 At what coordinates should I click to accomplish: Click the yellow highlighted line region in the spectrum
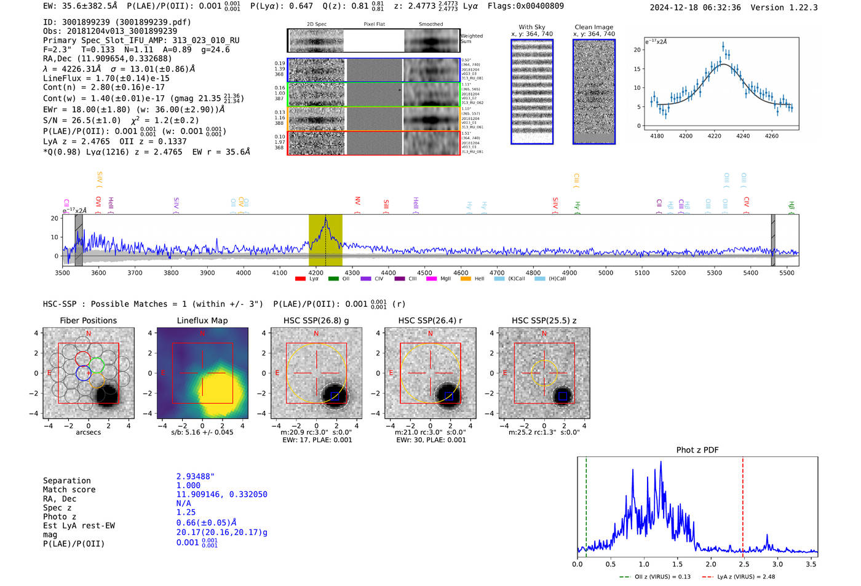coord(325,240)
